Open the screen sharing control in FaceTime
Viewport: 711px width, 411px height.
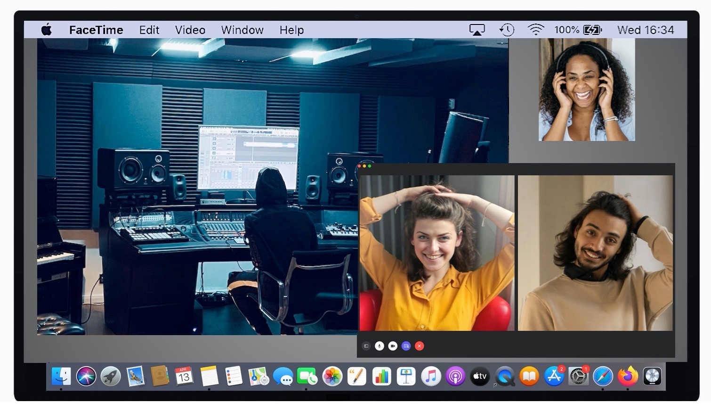pyautogui.click(x=406, y=346)
